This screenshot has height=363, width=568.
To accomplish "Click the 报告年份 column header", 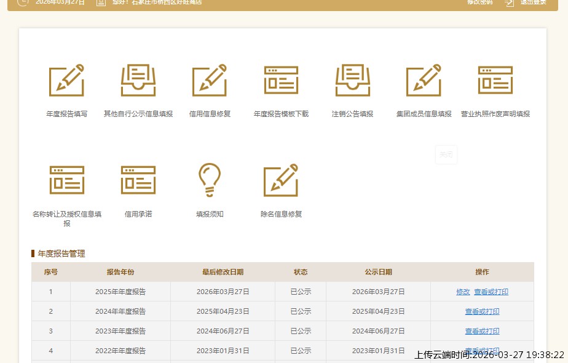I will (x=120, y=271).
